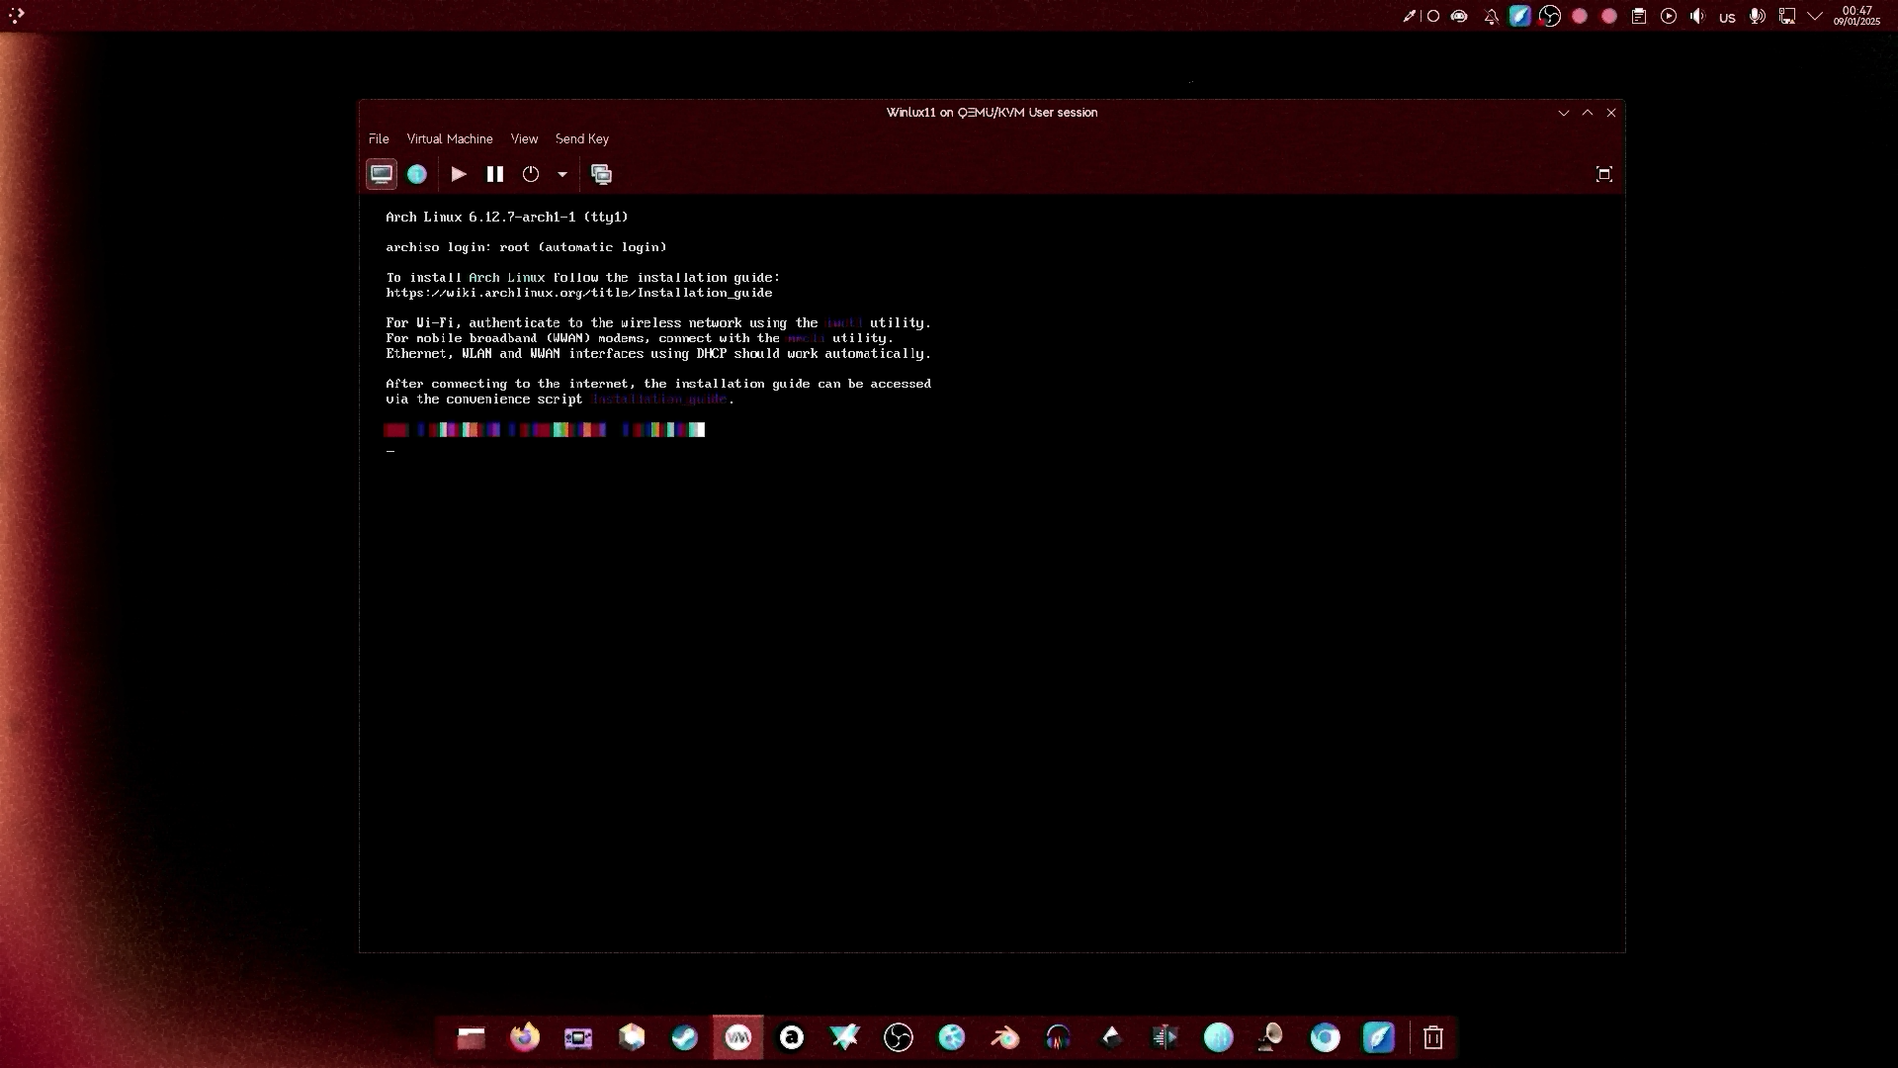The height and width of the screenshot is (1068, 1898).
Task: Show virtual hardware details
Action: pyautogui.click(x=417, y=174)
